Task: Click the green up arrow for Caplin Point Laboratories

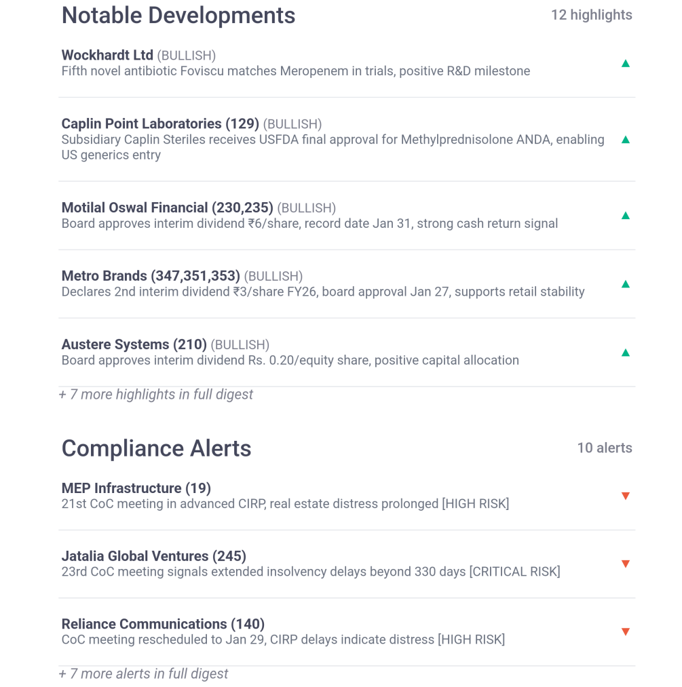Action: [x=626, y=140]
